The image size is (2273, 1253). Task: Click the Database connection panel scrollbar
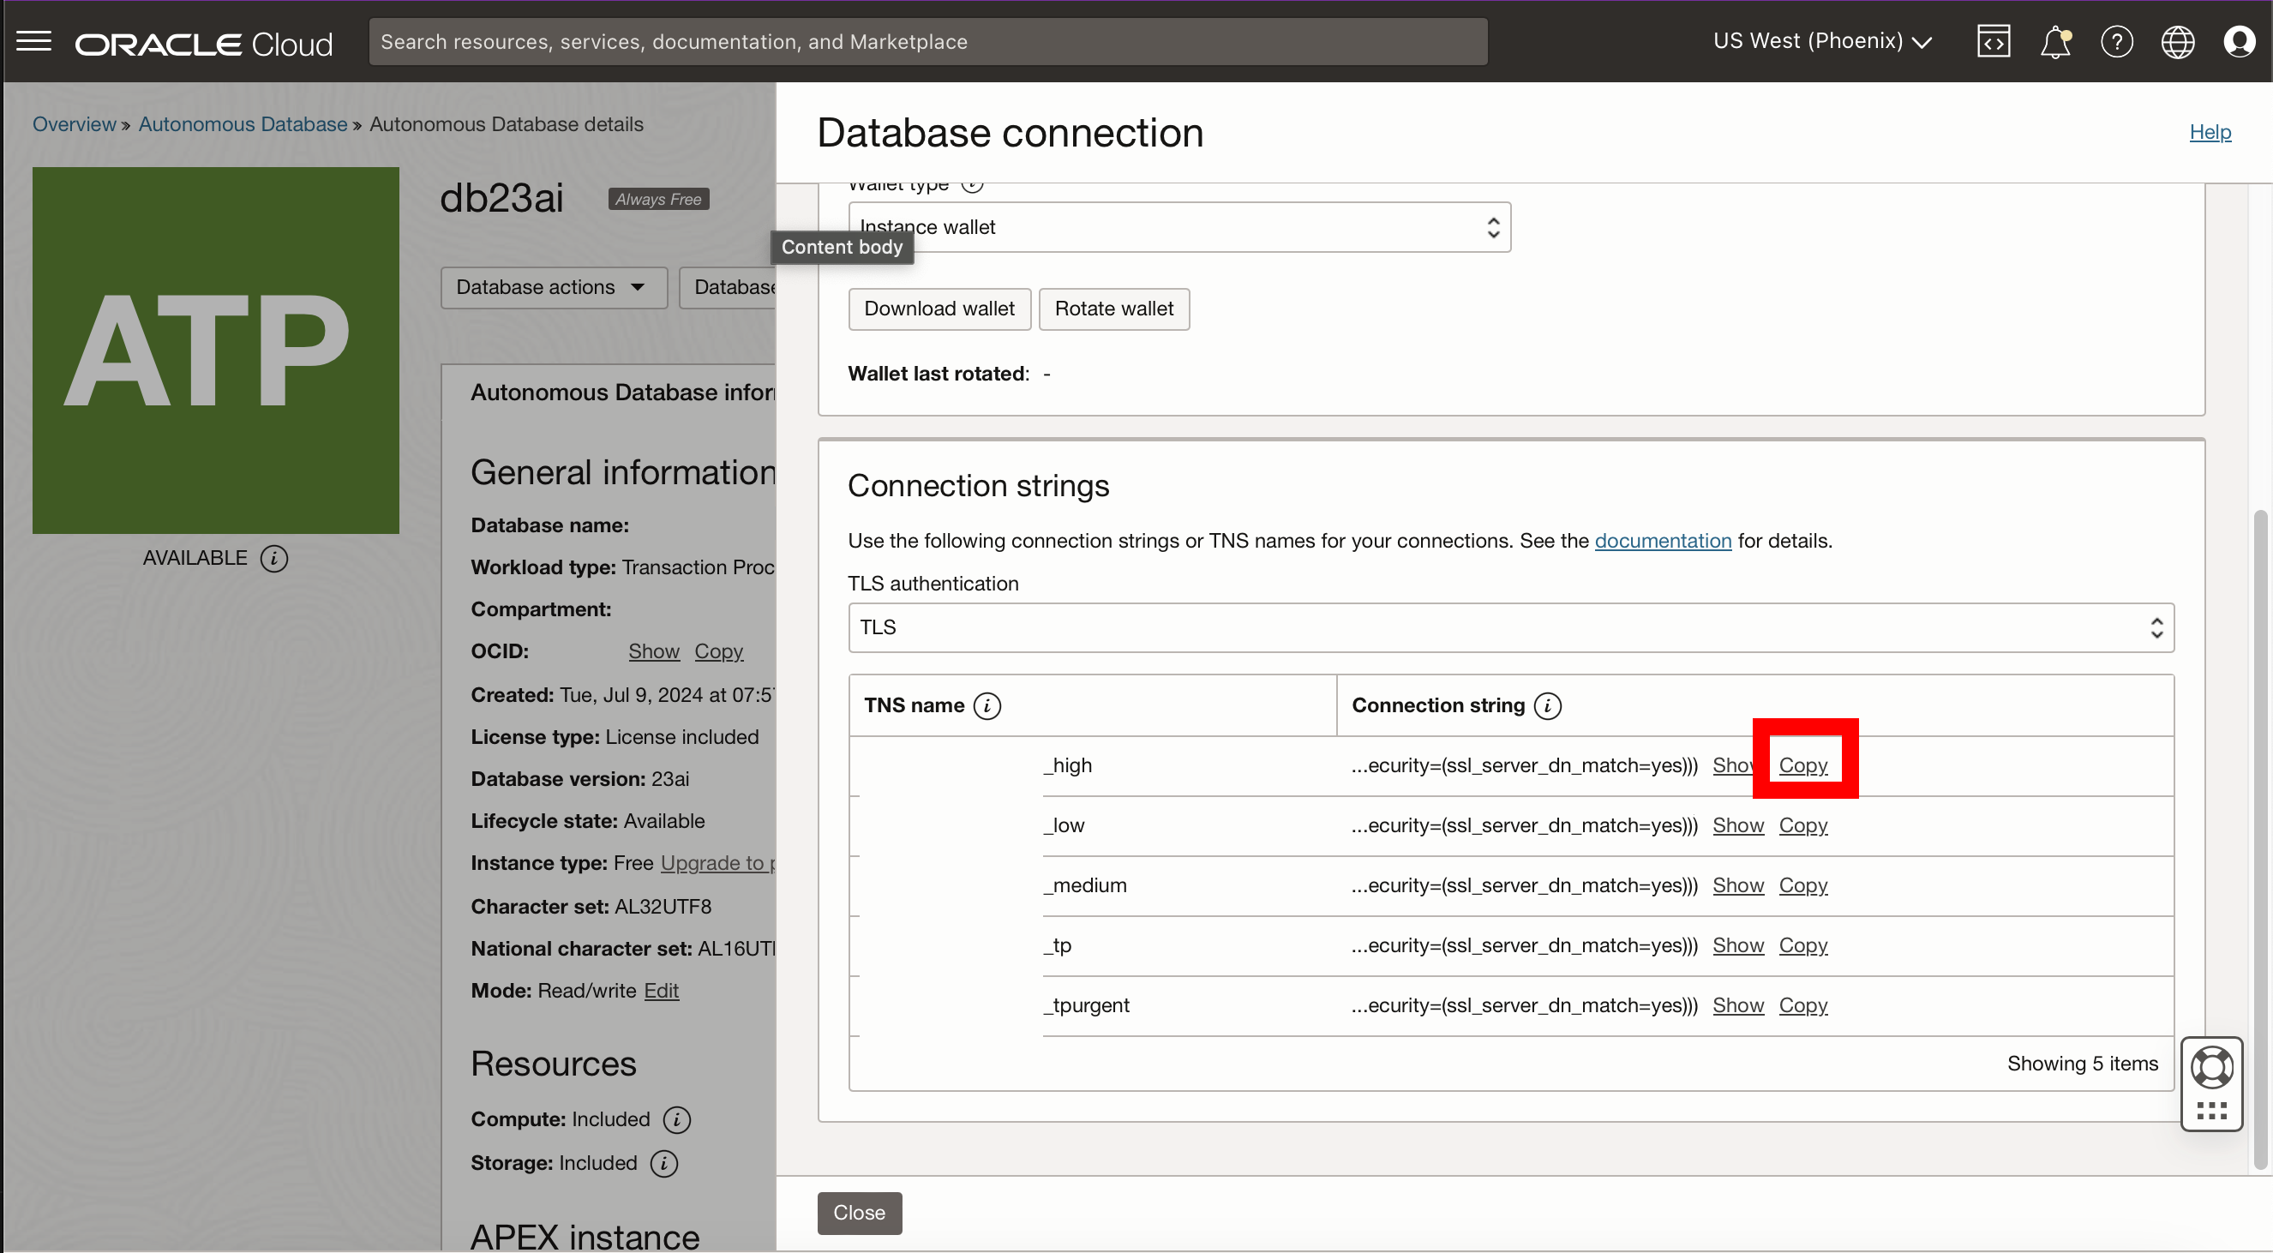2261,840
